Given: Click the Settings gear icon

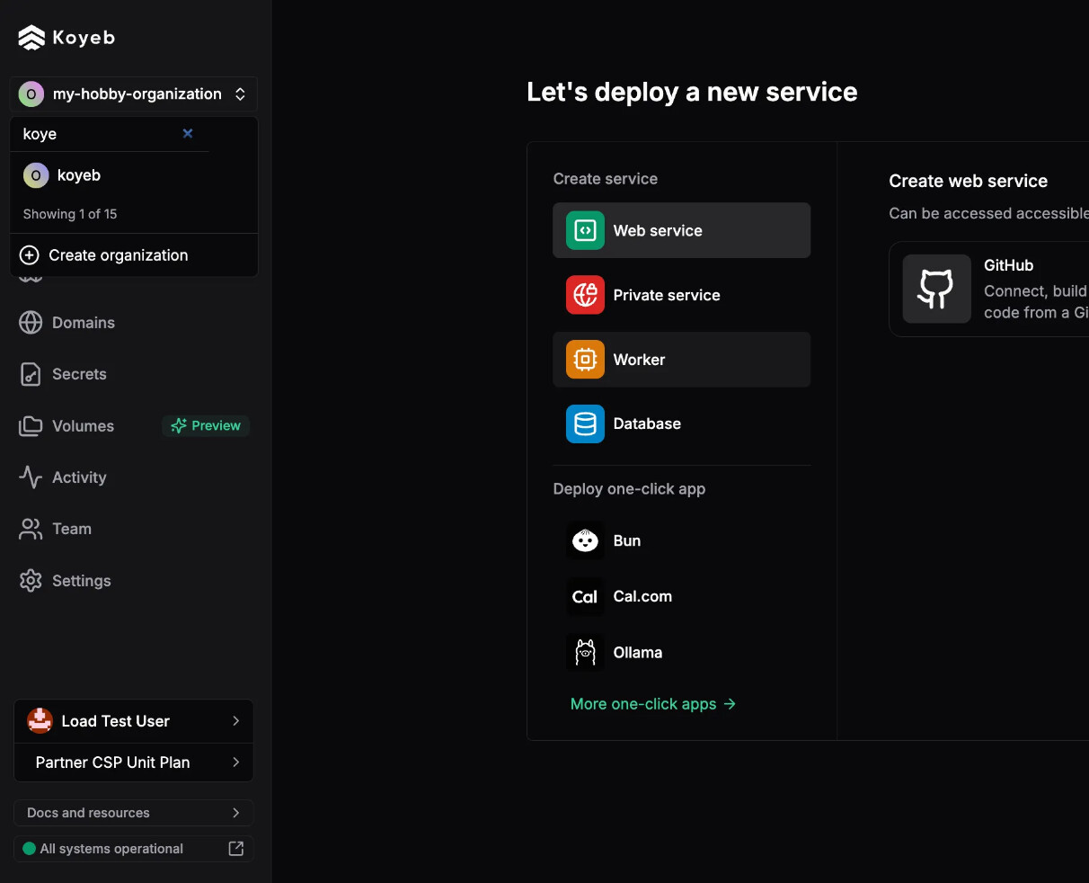Looking at the screenshot, I should [31, 581].
